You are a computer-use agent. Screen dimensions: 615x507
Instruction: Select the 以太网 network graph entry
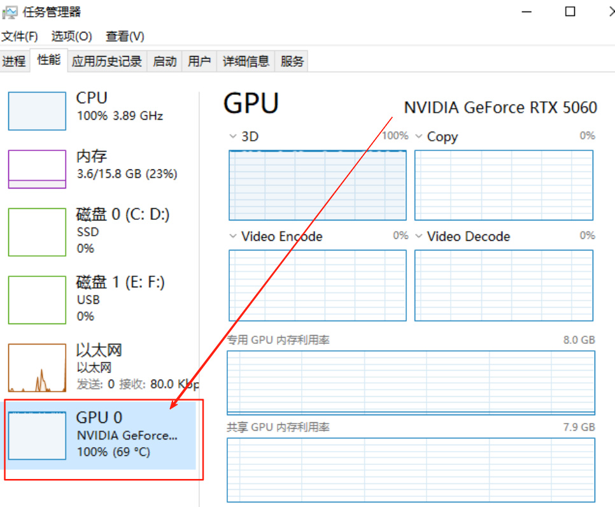(x=37, y=368)
